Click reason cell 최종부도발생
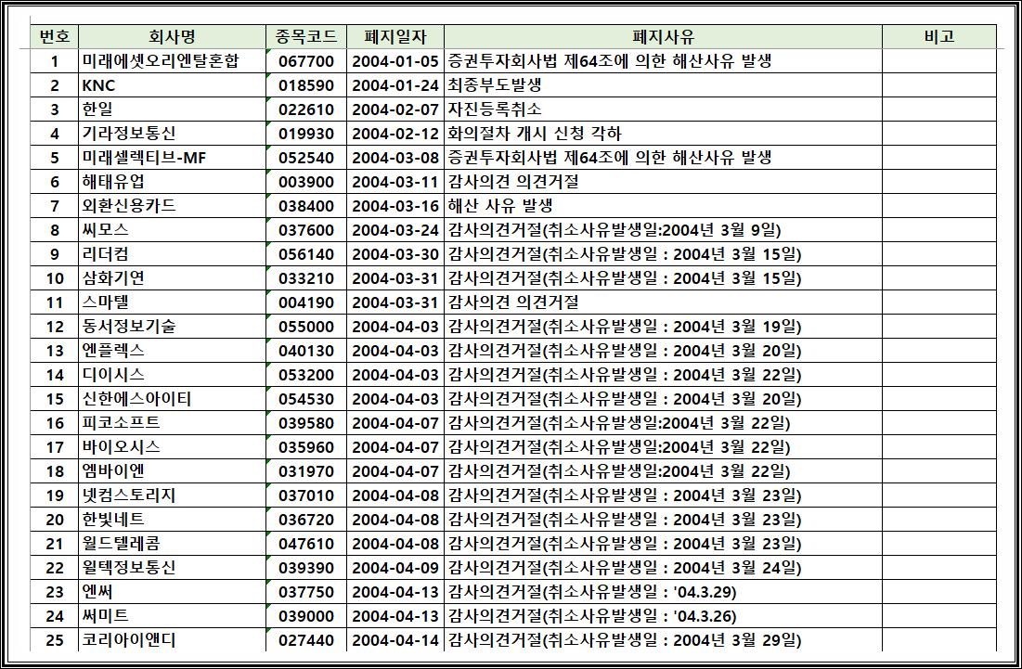Viewport: 1022px width, 669px height. pyautogui.click(x=664, y=85)
